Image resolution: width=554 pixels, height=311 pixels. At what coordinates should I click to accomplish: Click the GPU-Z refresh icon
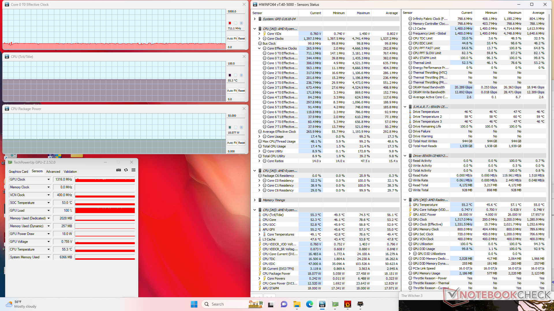[126, 170]
